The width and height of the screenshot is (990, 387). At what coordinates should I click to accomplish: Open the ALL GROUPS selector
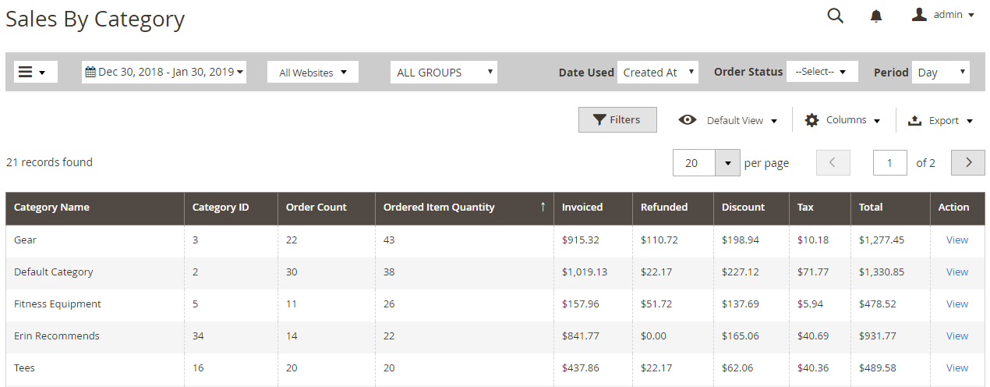click(x=444, y=73)
